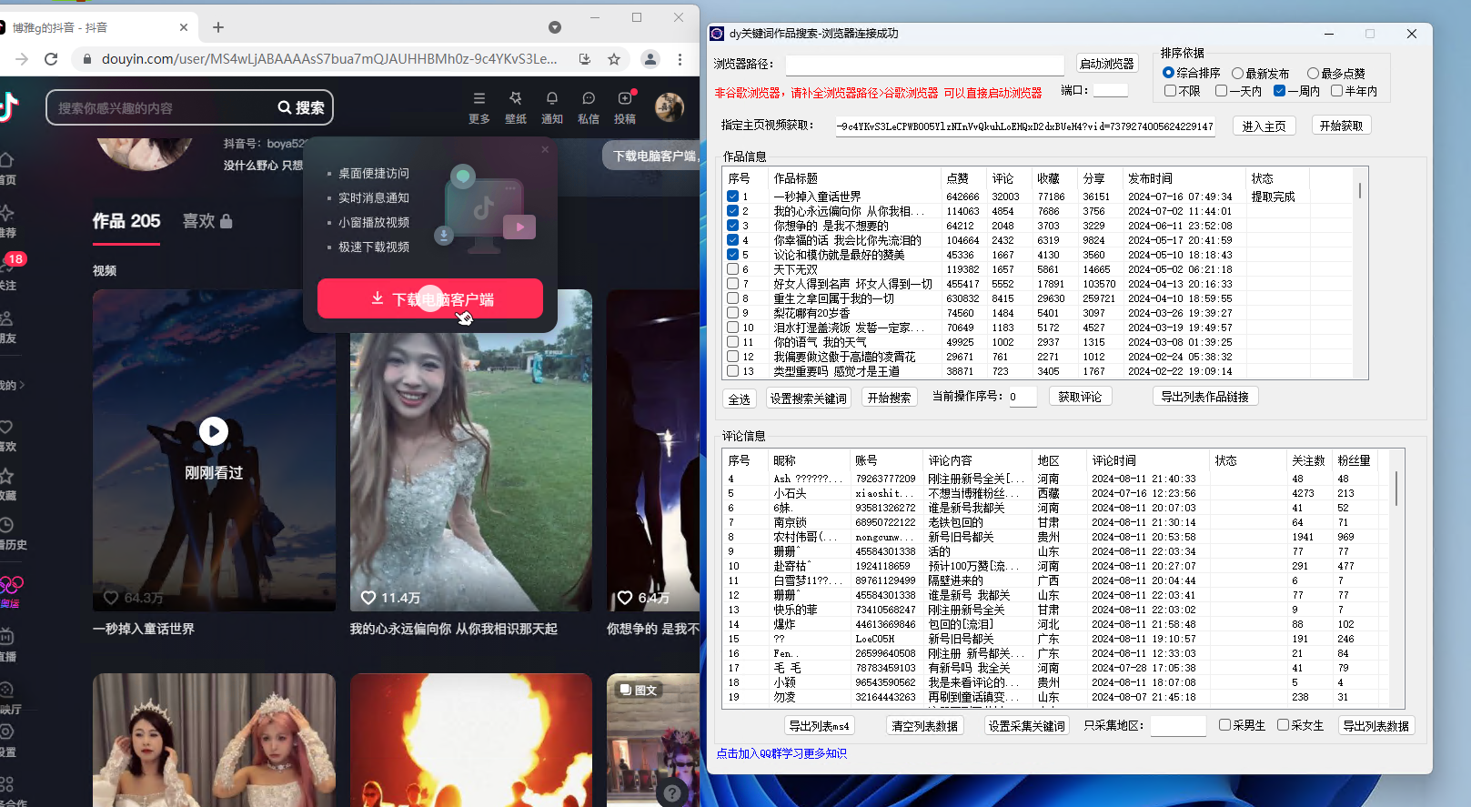Screen dimensions: 1471x807
Task: Click the install app icon in address bar
Action: pyautogui.click(x=585, y=59)
